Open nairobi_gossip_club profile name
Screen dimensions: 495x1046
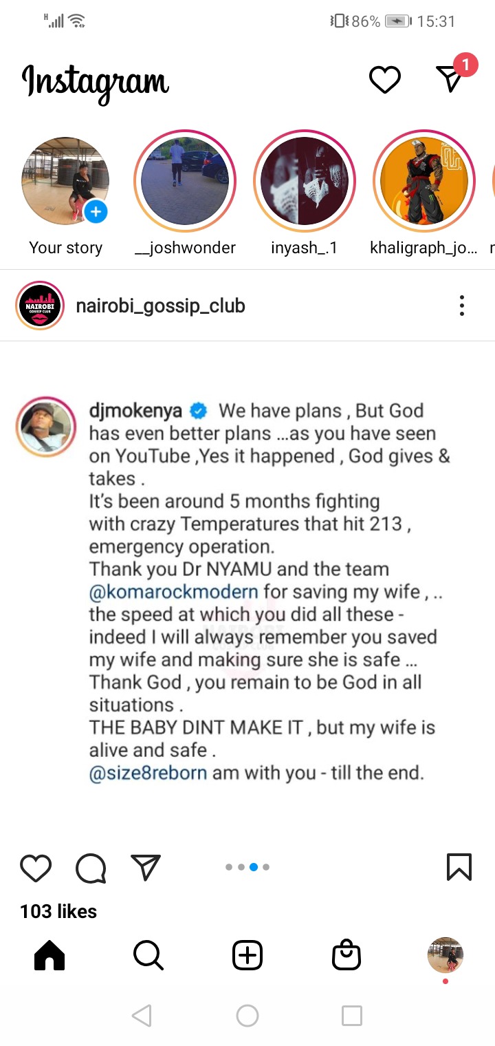pos(160,306)
